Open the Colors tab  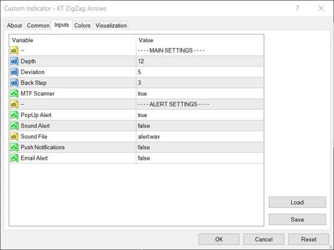(x=82, y=26)
